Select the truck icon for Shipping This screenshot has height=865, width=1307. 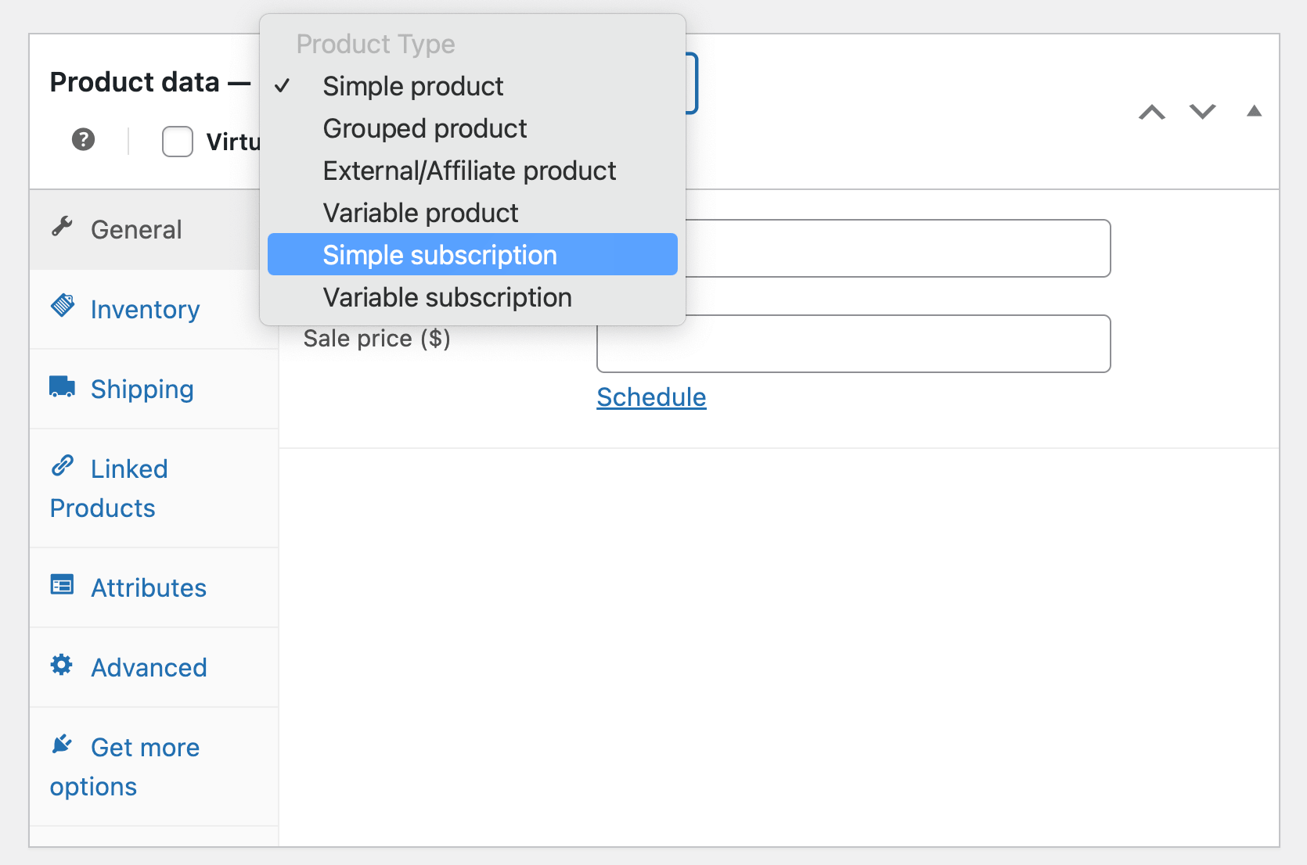[61, 386]
